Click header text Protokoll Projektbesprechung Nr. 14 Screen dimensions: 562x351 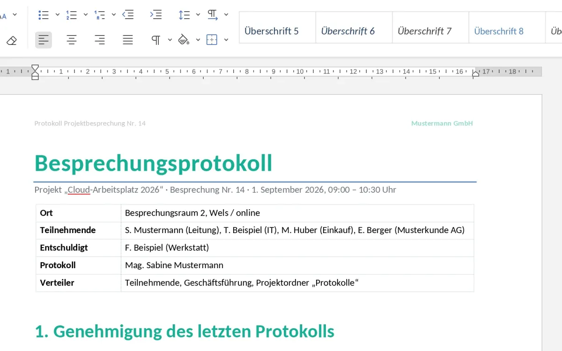(x=90, y=124)
